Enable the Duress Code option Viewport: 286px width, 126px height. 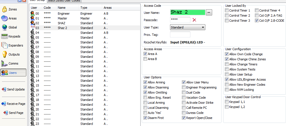tap(184, 113)
